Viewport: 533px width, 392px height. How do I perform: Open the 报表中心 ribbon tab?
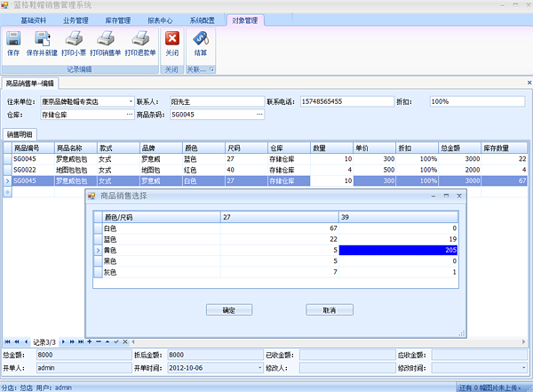[160, 19]
